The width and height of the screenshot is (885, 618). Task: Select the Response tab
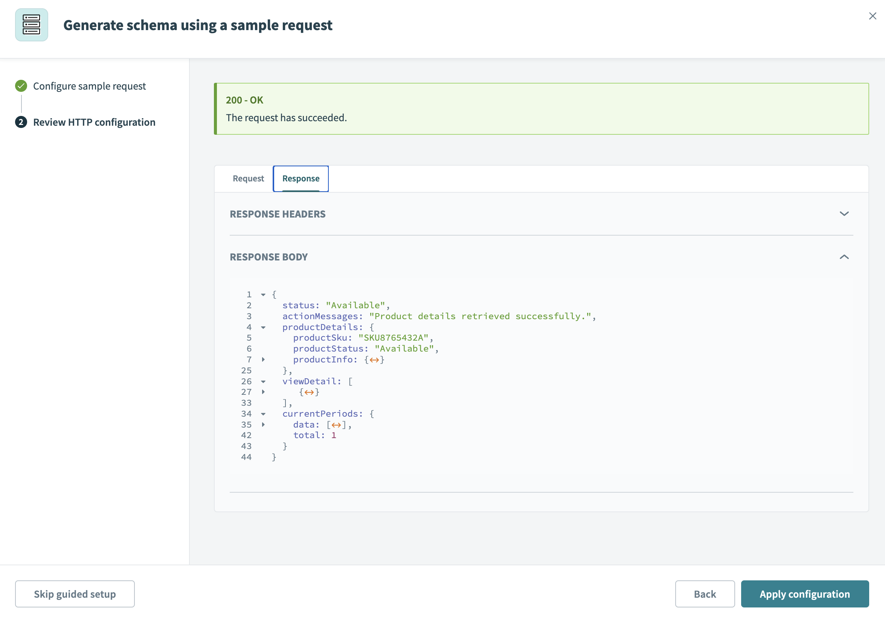point(301,178)
